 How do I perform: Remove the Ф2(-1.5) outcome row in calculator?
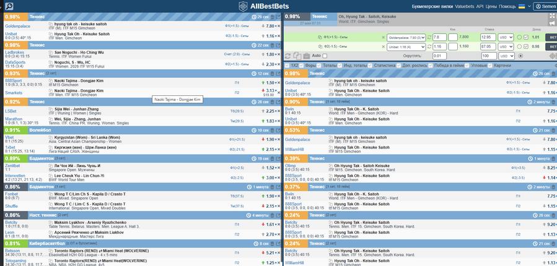383,47
